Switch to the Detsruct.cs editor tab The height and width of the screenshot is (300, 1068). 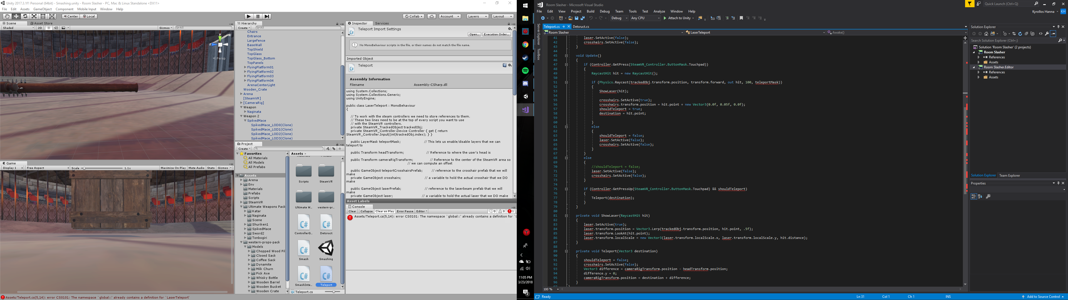tap(581, 26)
